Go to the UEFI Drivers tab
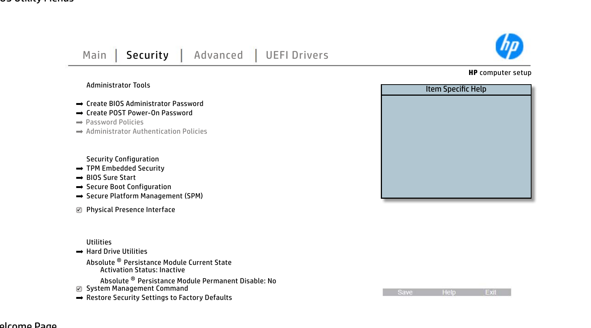 coord(297,55)
